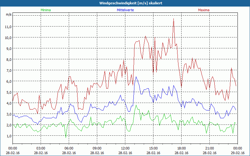Image resolution: width=250 pixels, height=156 pixels.
Task: Click the 09:00 time axis label
Action: [97, 149]
